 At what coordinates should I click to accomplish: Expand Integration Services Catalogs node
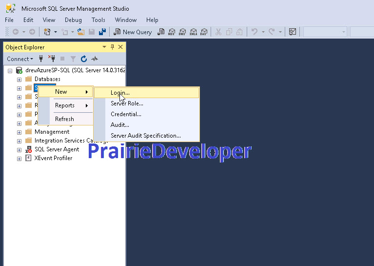point(19,142)
